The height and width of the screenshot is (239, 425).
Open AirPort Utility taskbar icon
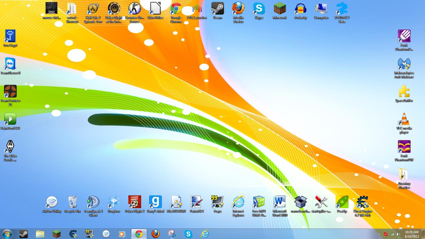pyautogui.click(x=106, y=234)
